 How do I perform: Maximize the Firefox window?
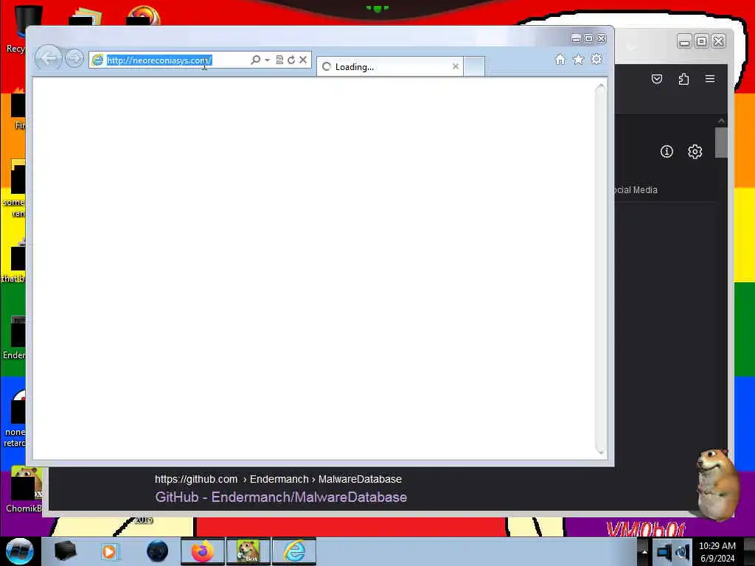702,42
